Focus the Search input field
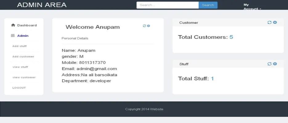 pyautogui.click(x=168, y=5)
